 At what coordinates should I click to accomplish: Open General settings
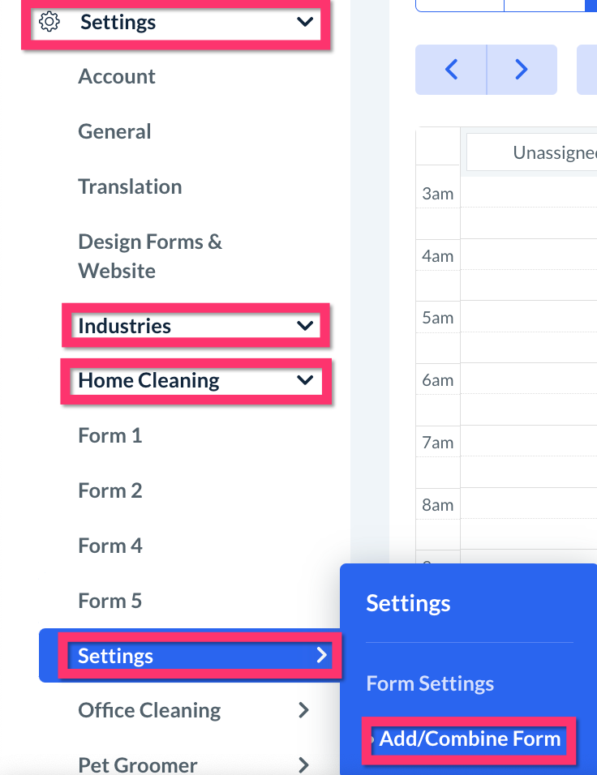coord(114,132)
